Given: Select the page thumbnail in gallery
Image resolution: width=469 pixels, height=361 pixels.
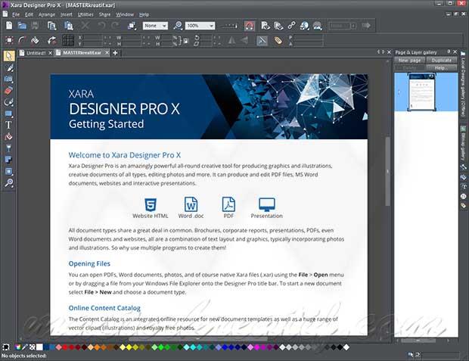Looking at the screenshot, I should click(422, 92).
